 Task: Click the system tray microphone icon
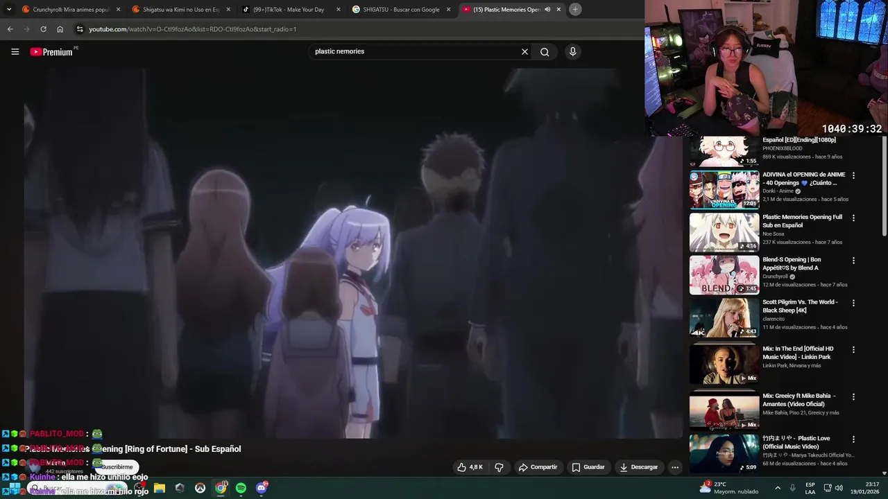point(792,488)
